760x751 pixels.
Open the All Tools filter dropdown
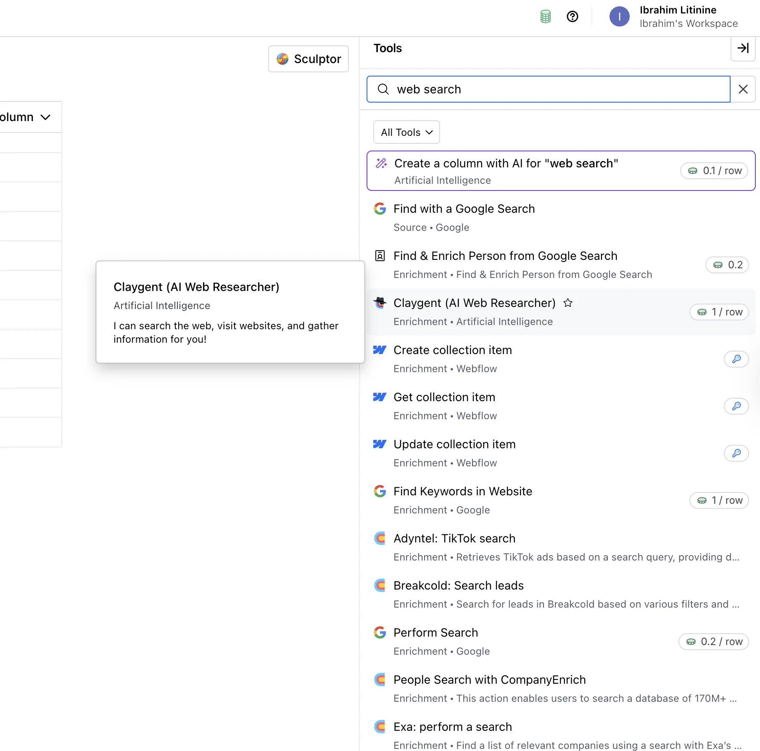pyautogui.click(x=406, y=132)
